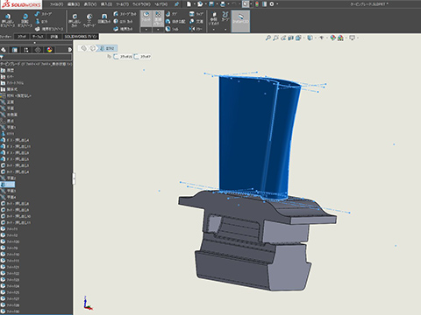Open the ファイル(F) menu

click(x=56, y=4)
